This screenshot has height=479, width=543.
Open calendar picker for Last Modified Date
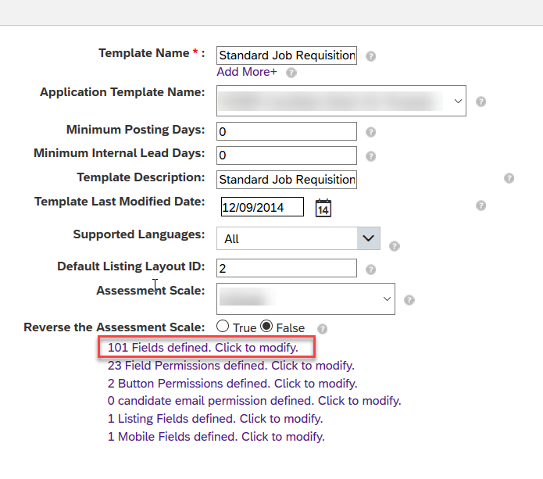[x=323, y=208]
